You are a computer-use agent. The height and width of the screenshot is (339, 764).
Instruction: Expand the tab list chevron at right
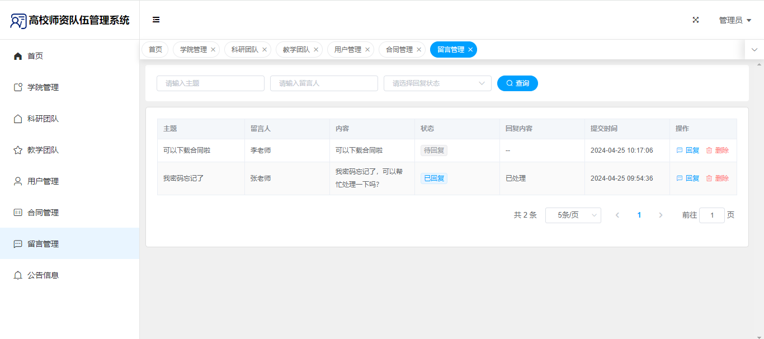pyautogui.click(x=754, y=50)
